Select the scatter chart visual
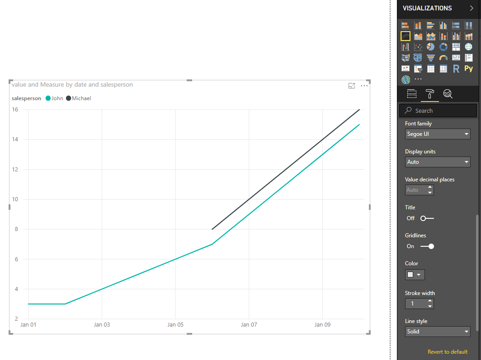 click(x=418, y=47)
